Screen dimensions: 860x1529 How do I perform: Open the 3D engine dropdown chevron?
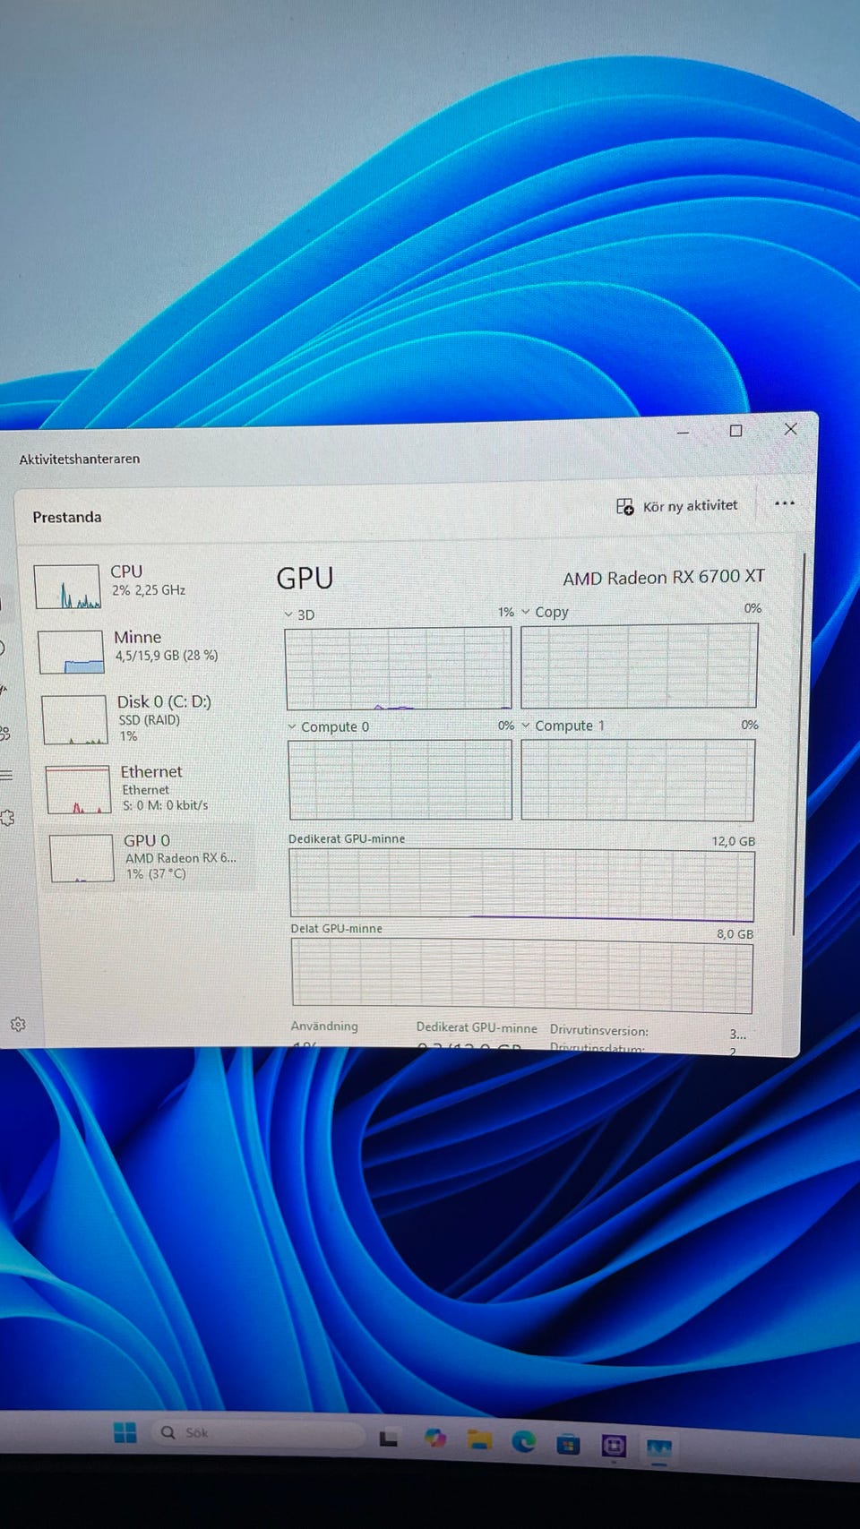288,614
